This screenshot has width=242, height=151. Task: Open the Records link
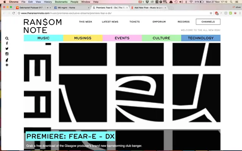tap(183, 22)
